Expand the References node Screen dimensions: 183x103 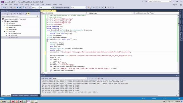[5, 23]
